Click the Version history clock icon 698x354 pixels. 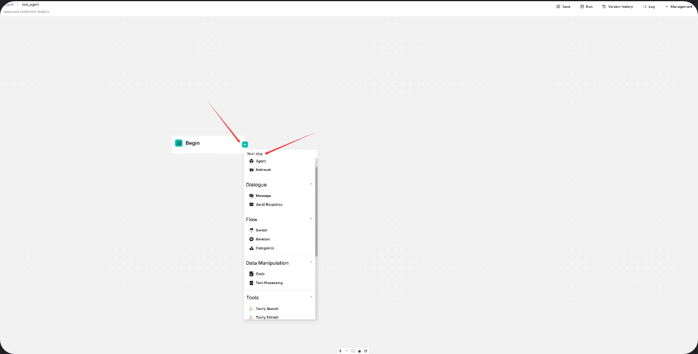pos(604,7)
